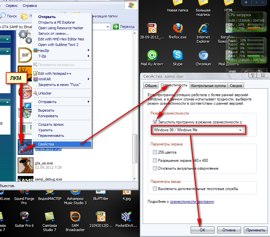This screenshot has height=237, width=270.
Task: Open the совместимости программ link
Action: [x=192, y=202]
